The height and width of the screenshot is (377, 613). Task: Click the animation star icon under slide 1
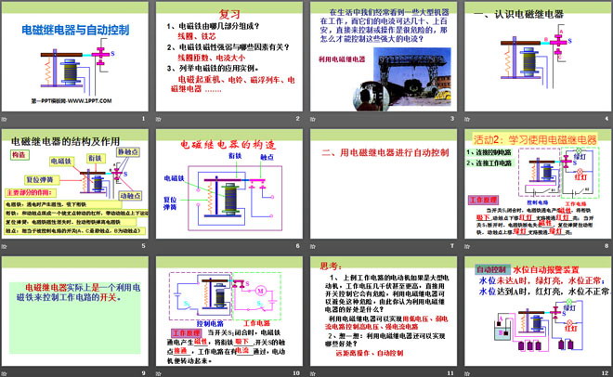click(x=5, y=119)
